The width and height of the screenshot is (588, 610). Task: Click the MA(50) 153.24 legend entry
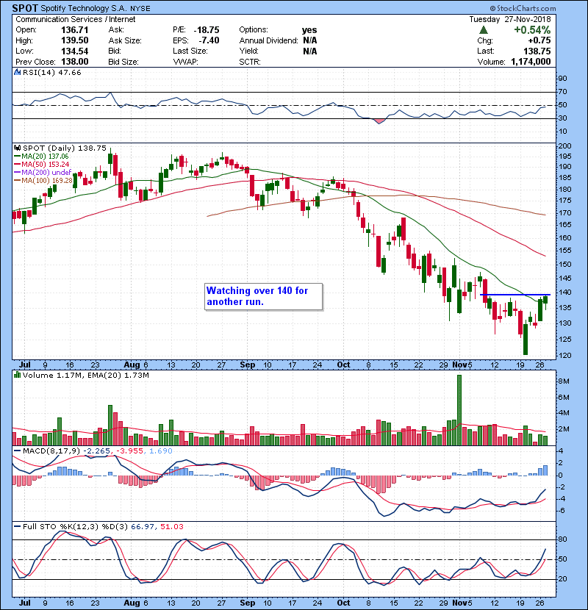click(42, 164)
